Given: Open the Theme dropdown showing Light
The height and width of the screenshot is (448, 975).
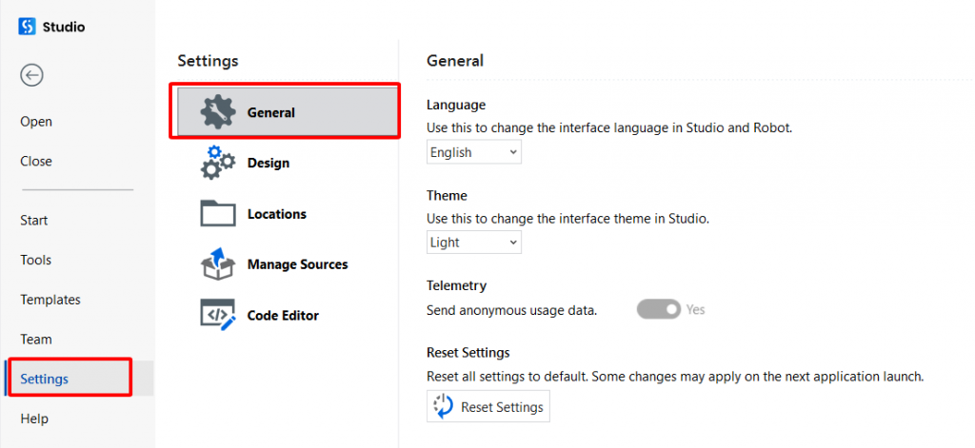Looking at the screenshot, I should (x=474, y=243).
